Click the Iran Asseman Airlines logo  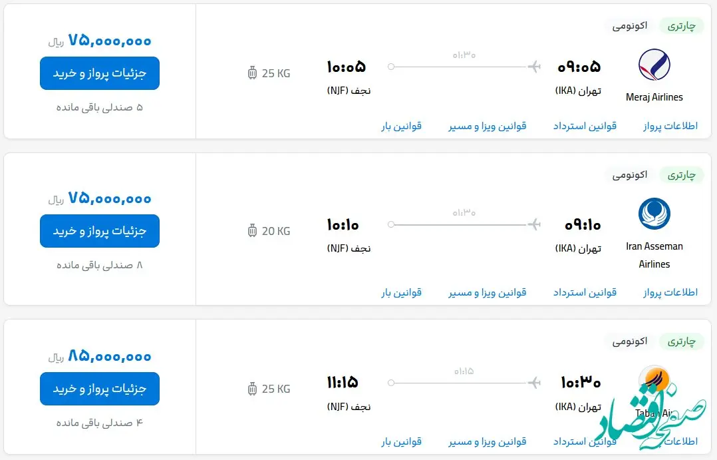(654, 214)
